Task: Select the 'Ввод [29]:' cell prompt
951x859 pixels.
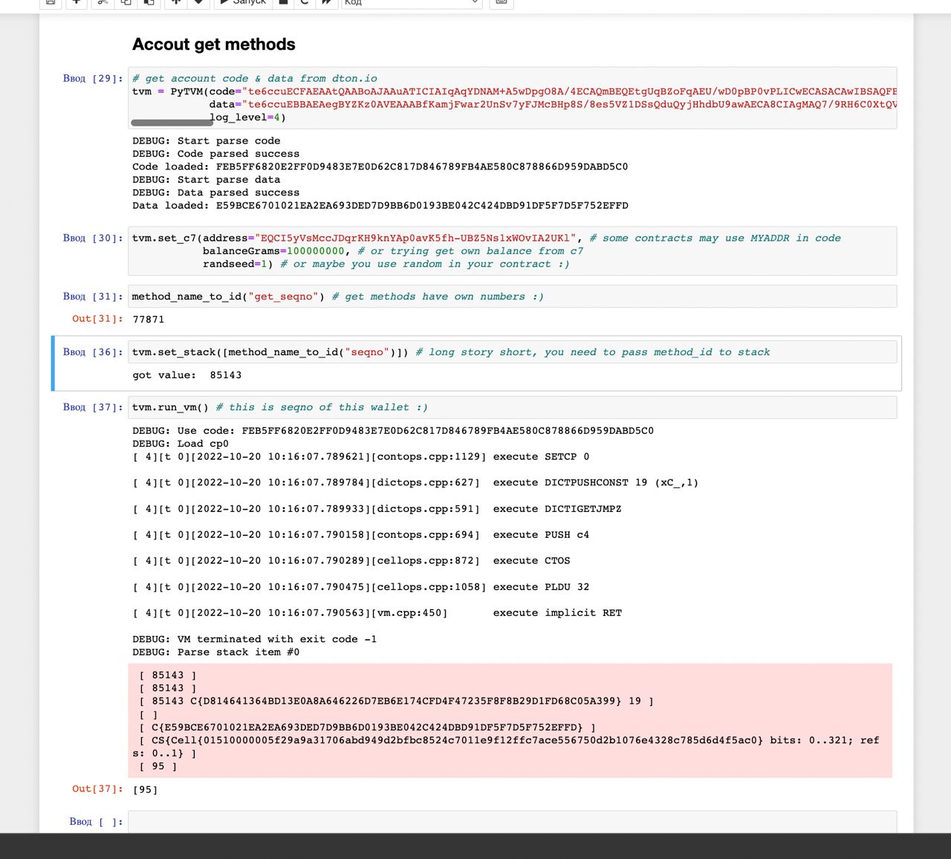Action: point(93,78)
